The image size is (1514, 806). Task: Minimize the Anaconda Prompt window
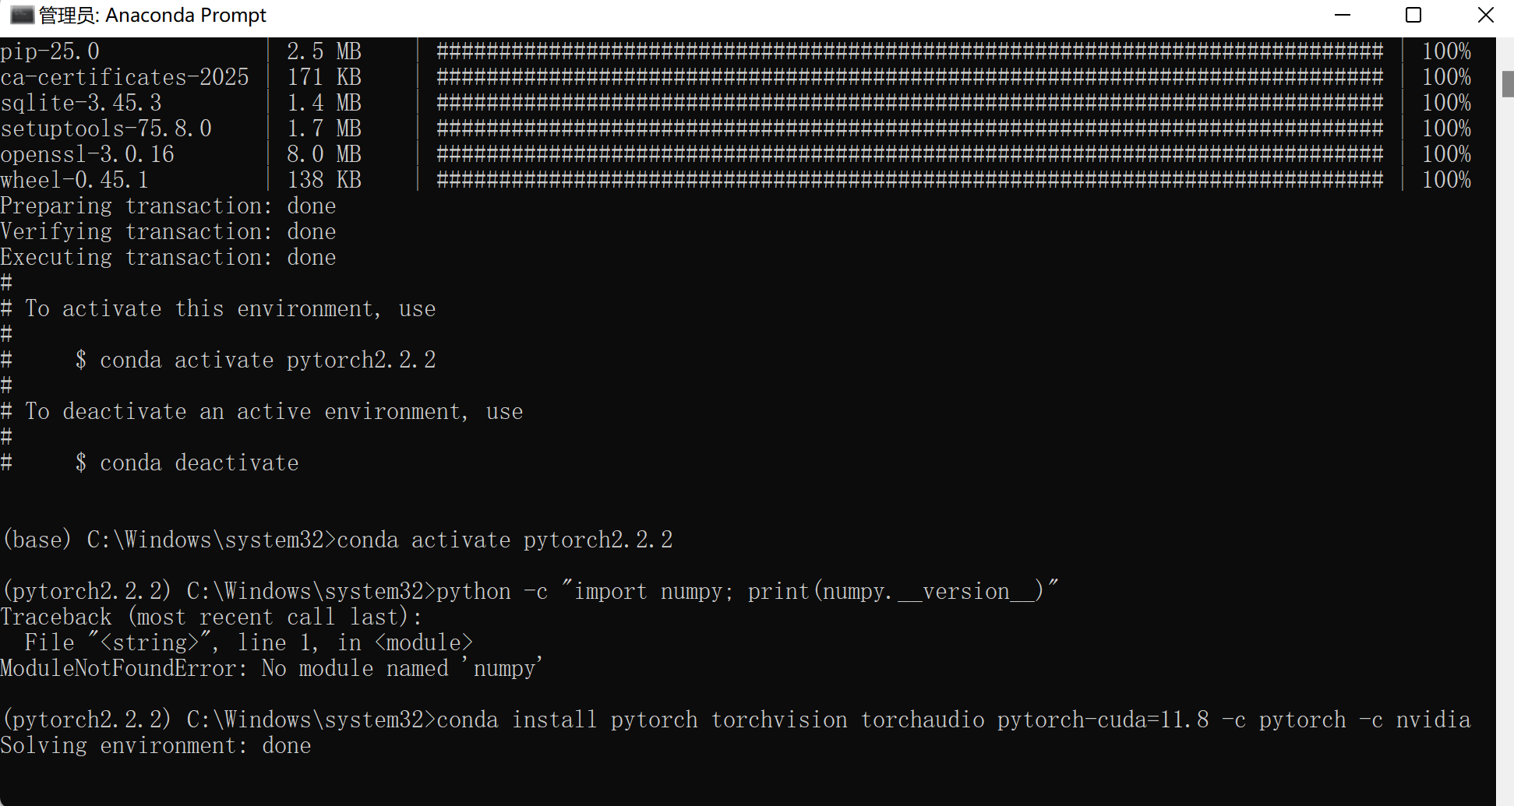[1342, 15]
